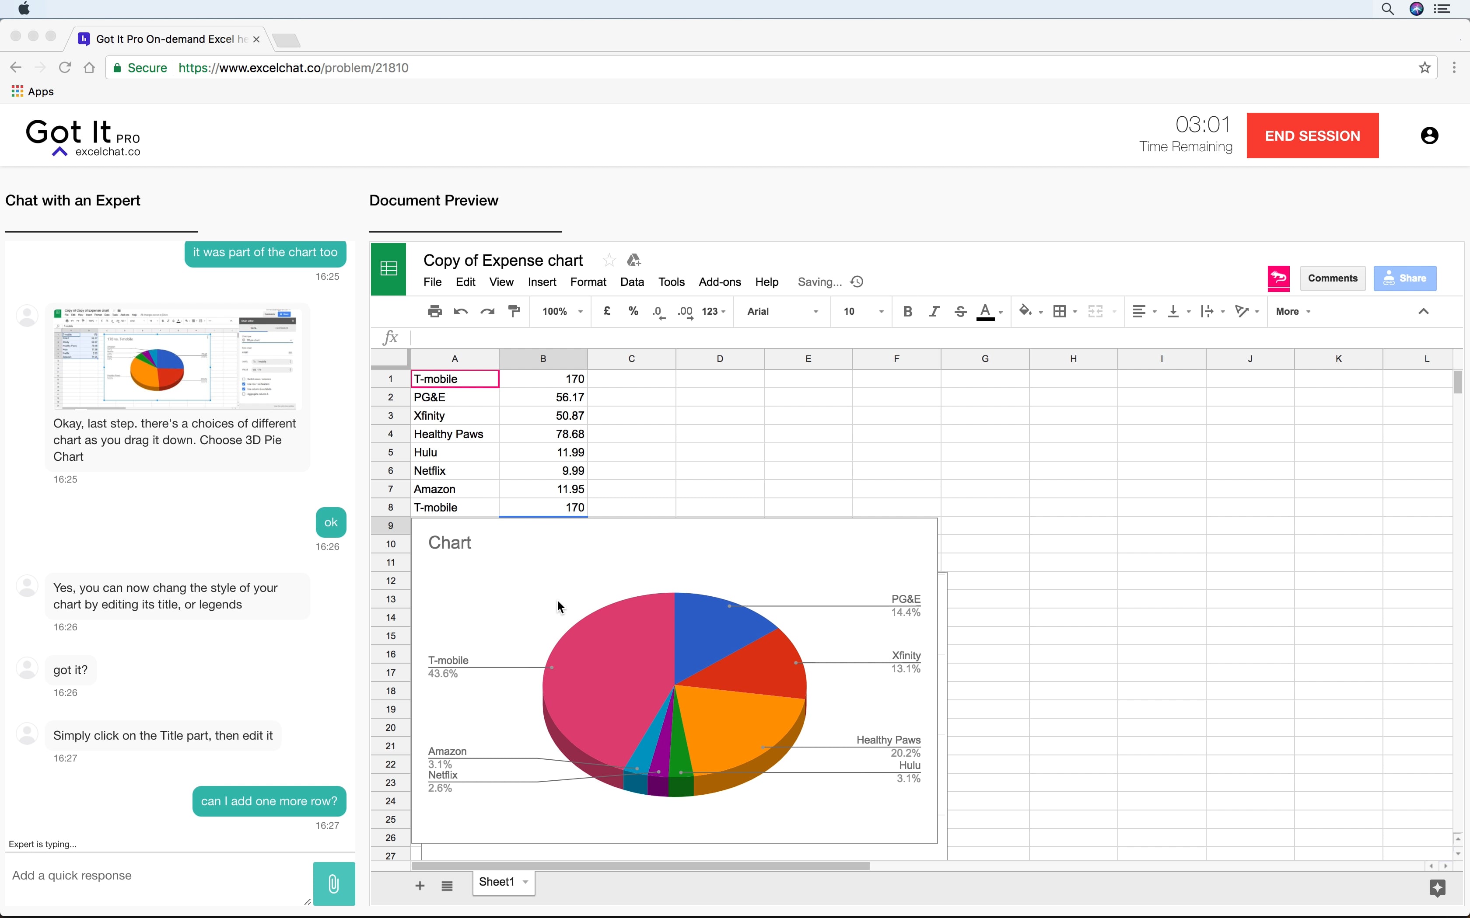Select the pie chart title 'Chart'
The height and width of the screenshot is (918, 1470).
click(449, 543)
